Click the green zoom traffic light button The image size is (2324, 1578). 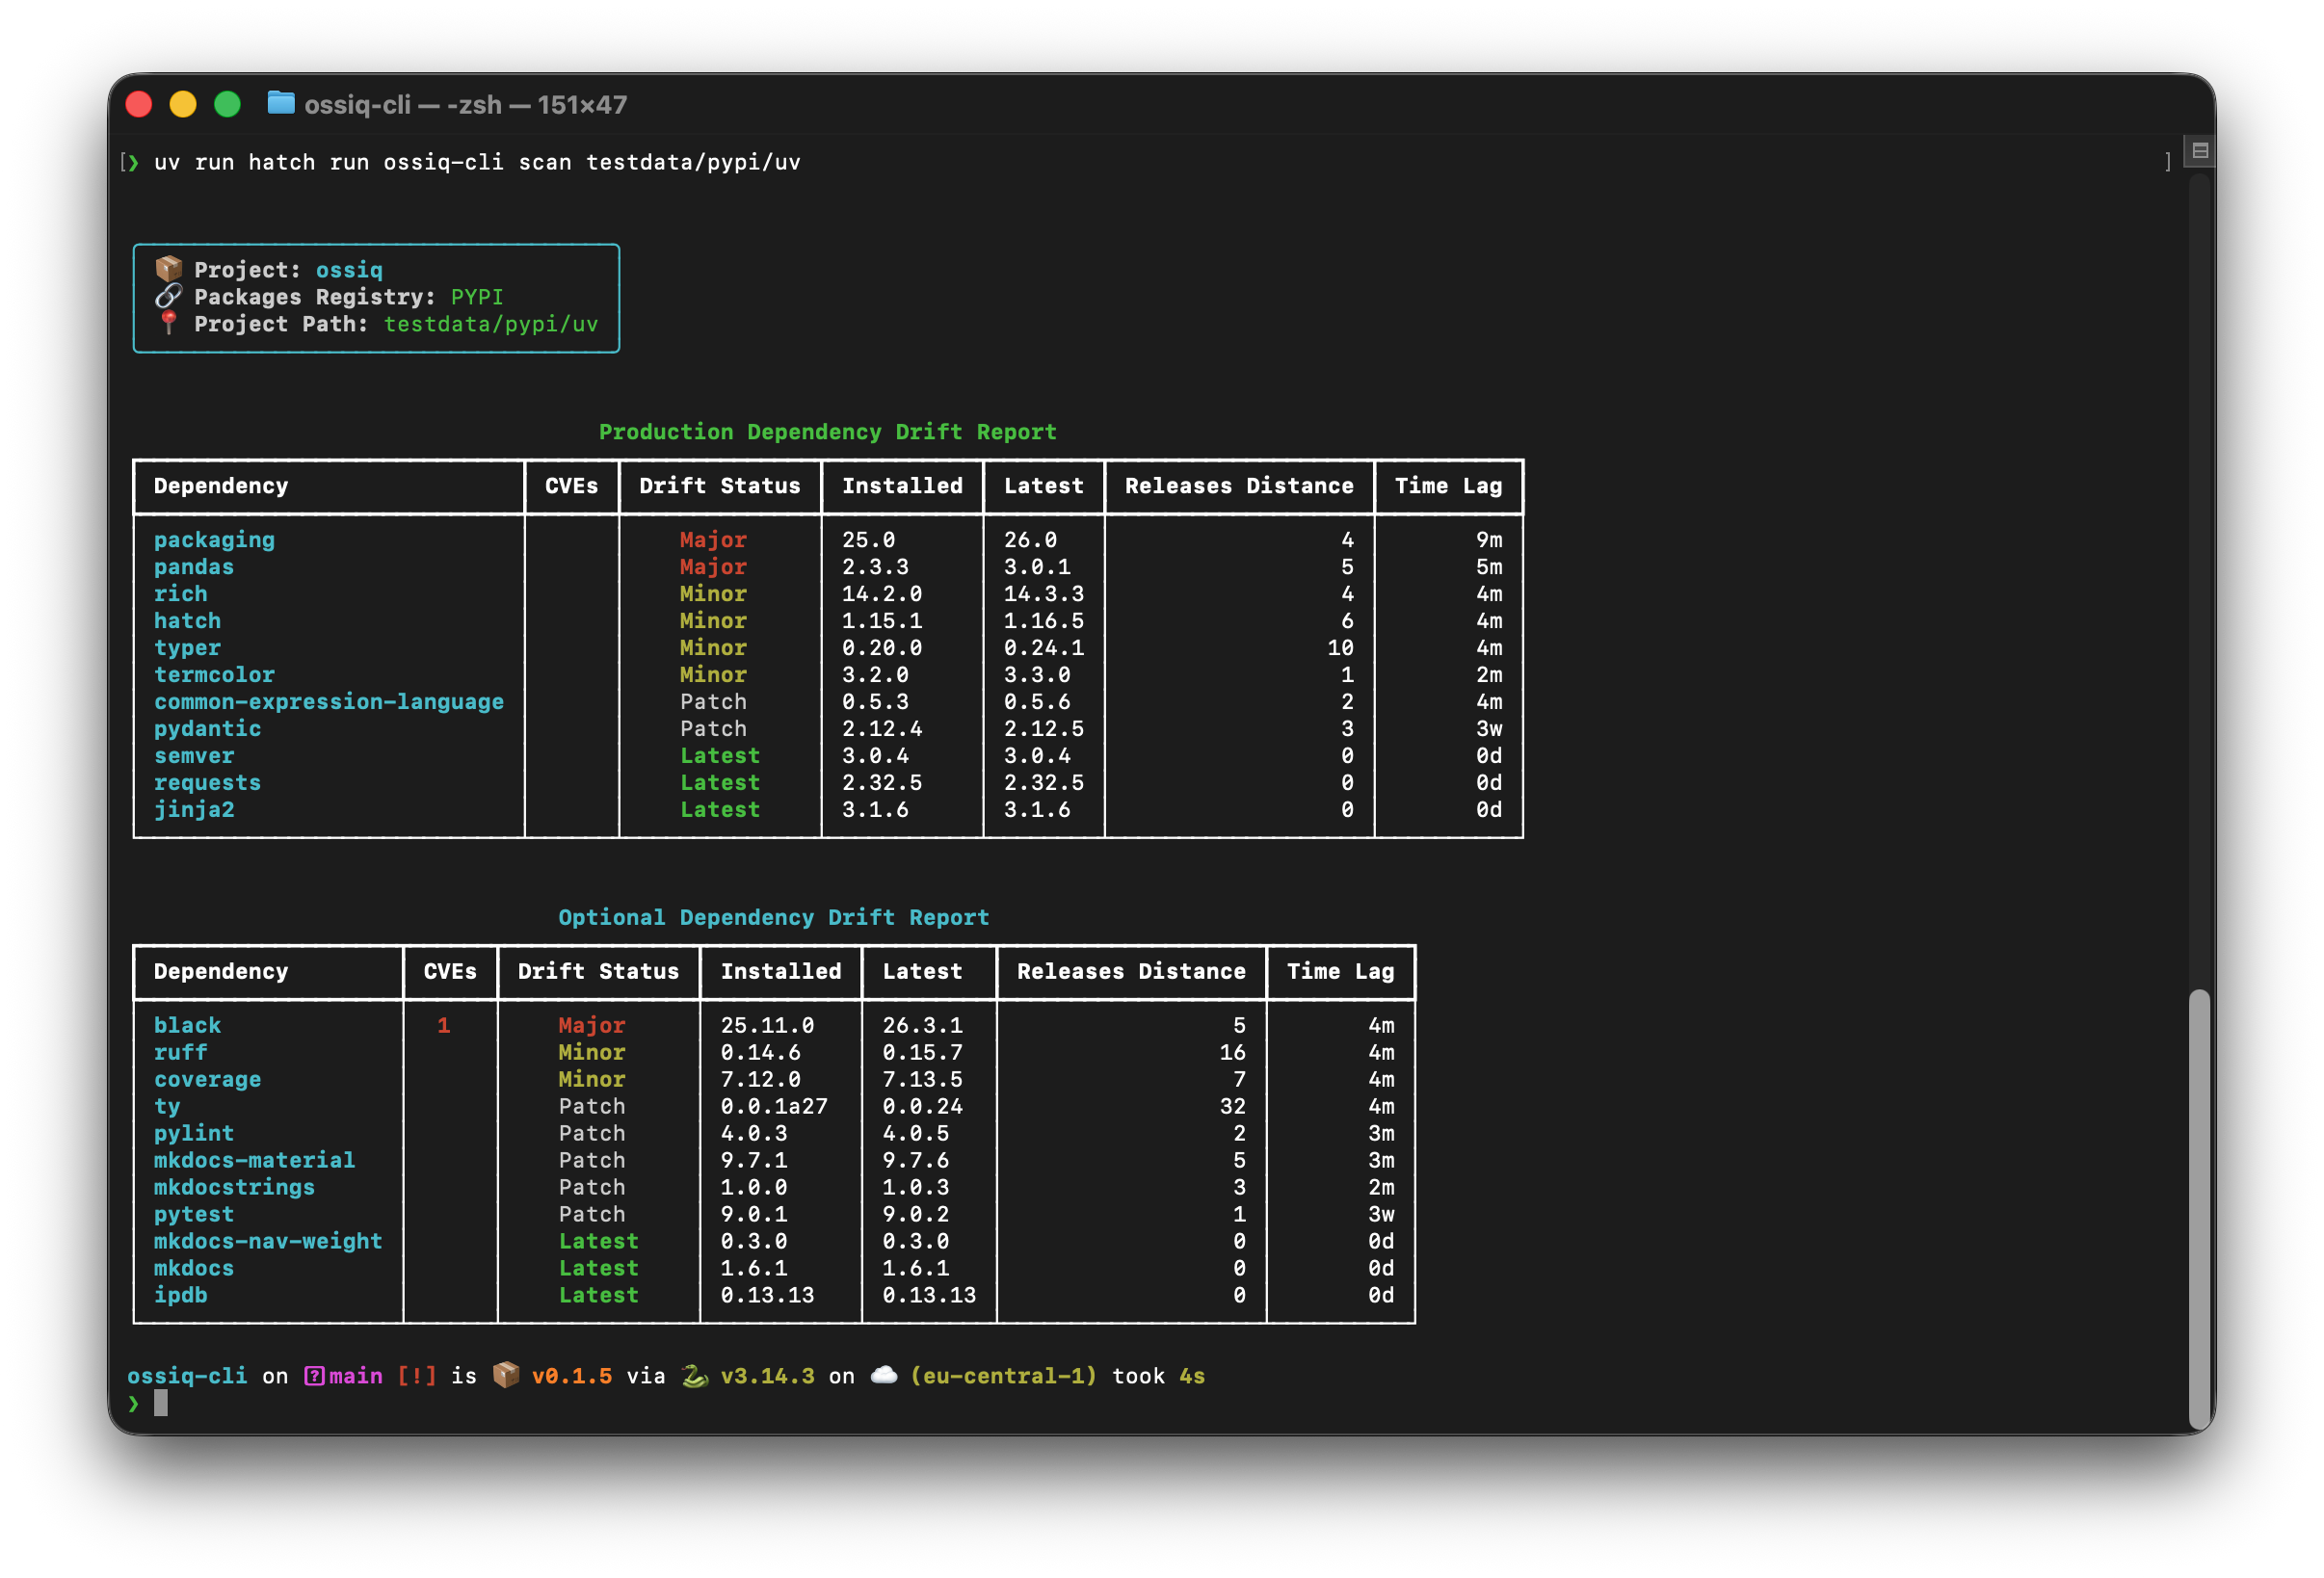point(228,104)
